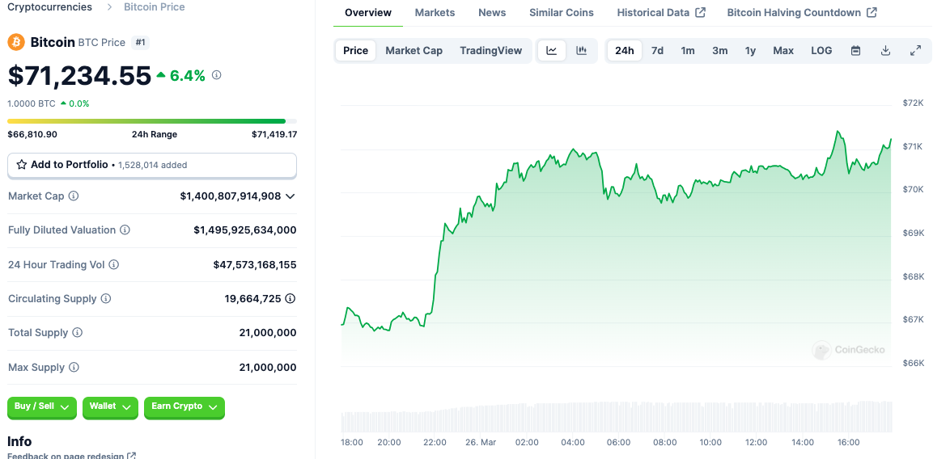Select the 1y time range
The image size is (950, 459).
click(751, 51)
